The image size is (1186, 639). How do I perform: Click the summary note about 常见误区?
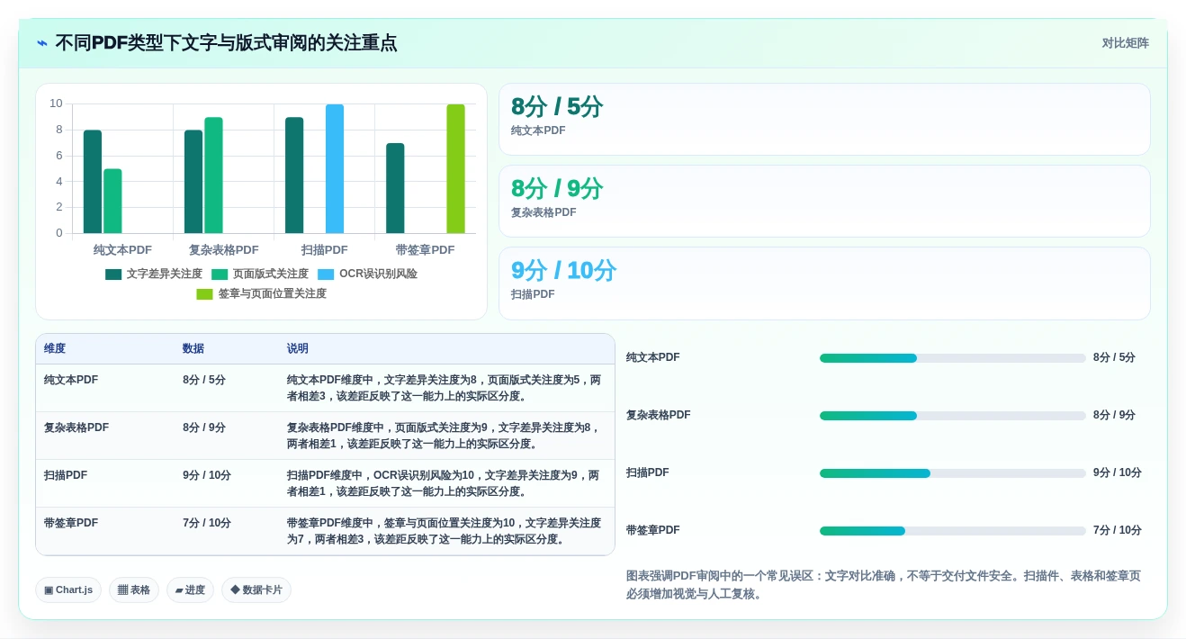(884, 585)
